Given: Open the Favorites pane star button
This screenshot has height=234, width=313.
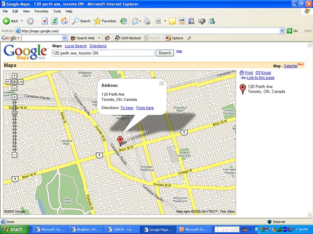Looking at the screenshot, I should coord(105,21).
